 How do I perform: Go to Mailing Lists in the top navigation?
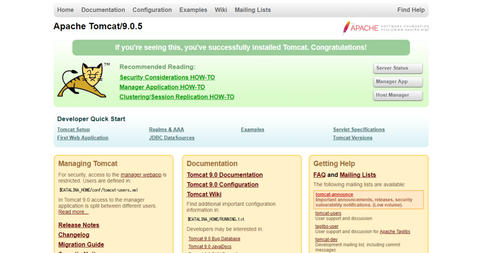[253, 10]
